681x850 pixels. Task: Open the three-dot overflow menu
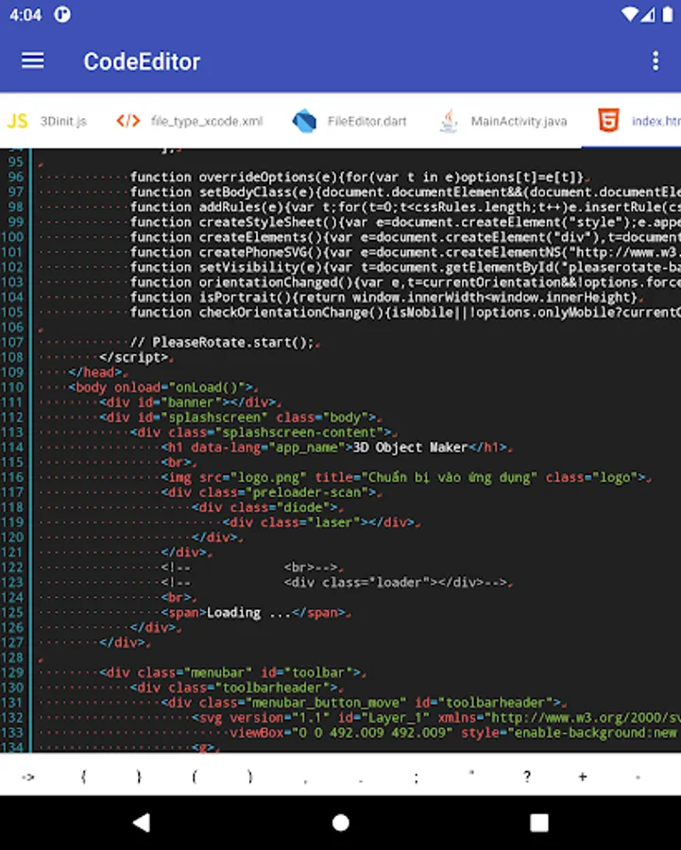(655, 60)
